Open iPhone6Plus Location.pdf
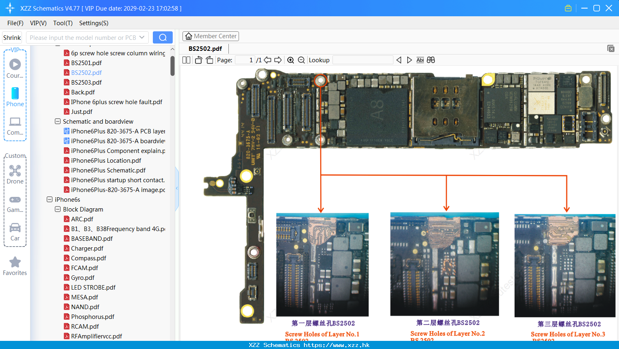The image size is (619, 349). pos(106,160)
